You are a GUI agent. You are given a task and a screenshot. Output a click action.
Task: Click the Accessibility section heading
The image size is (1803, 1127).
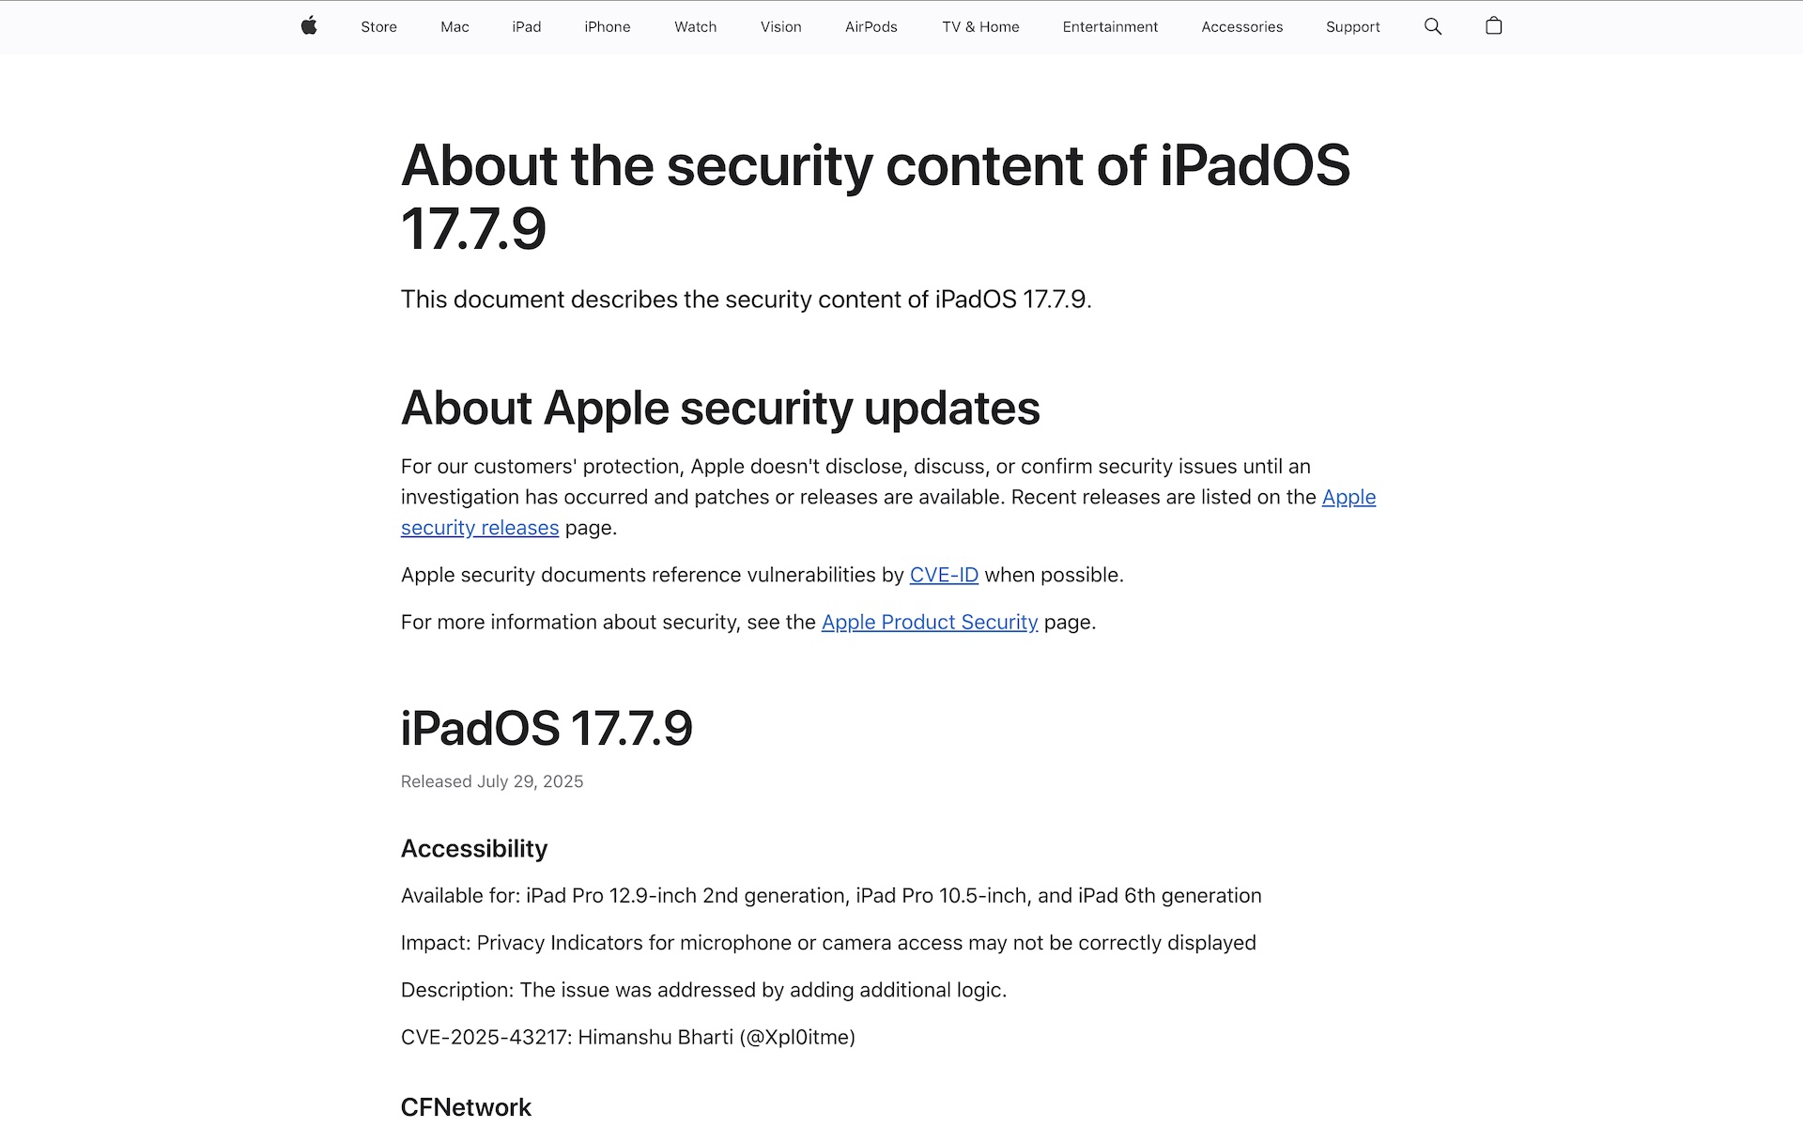click(x=474, y=848)
